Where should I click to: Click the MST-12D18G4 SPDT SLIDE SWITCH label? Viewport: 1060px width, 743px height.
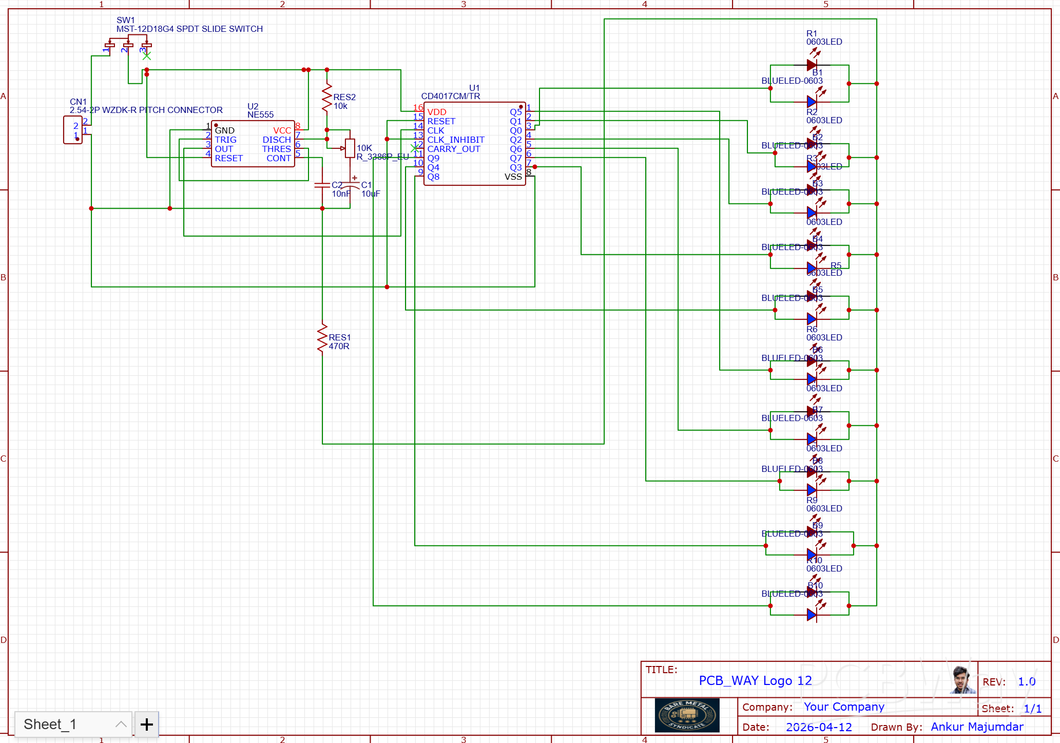pyautogui.click(x=189, y=29)
